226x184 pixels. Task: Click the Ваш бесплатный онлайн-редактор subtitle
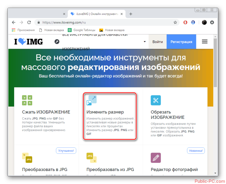pos(111,76)
